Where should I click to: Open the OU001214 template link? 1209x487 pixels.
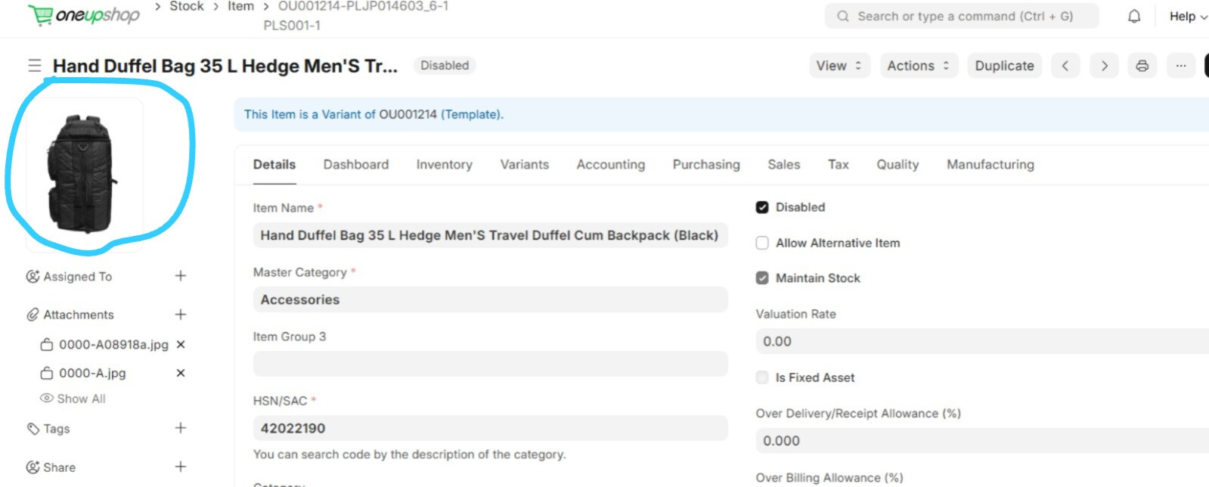[408, 115]
